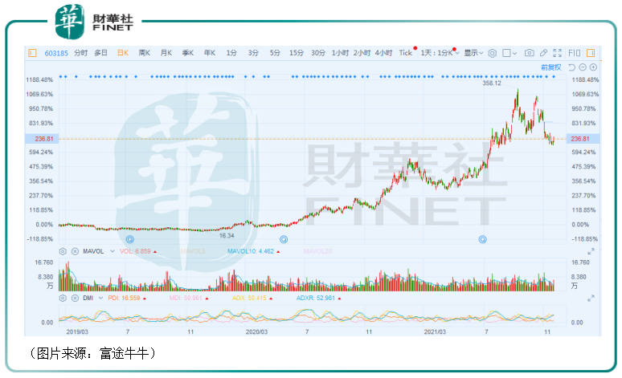Viewport: 622px width, 378px height.
Task: Click the right 236.81 price tag
Action: (x=583, y=139)
